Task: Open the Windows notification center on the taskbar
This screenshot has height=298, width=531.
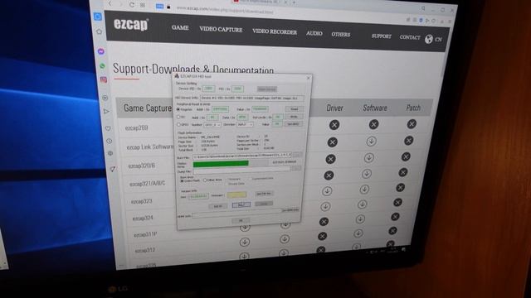Action: [x=404, y=249]
